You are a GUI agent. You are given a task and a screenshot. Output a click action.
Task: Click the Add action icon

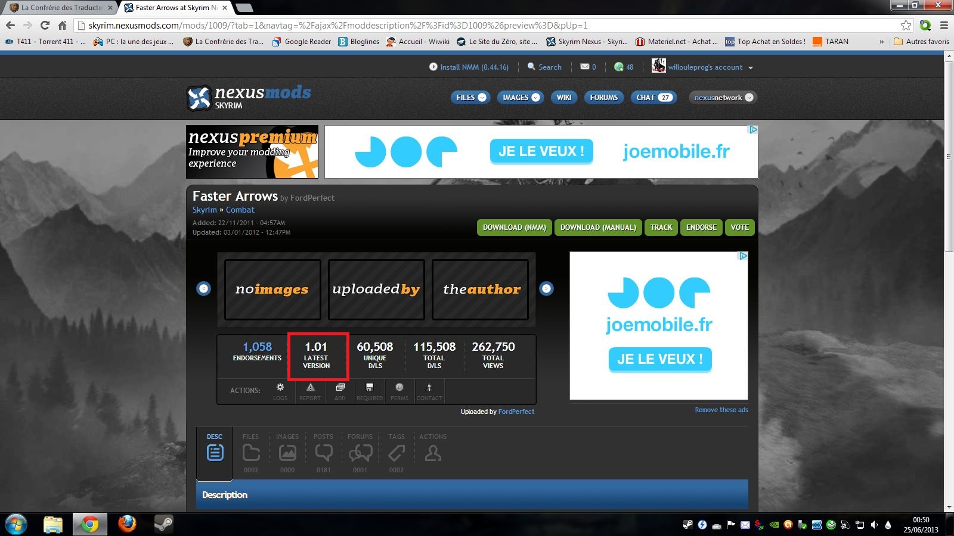[340, 391]
